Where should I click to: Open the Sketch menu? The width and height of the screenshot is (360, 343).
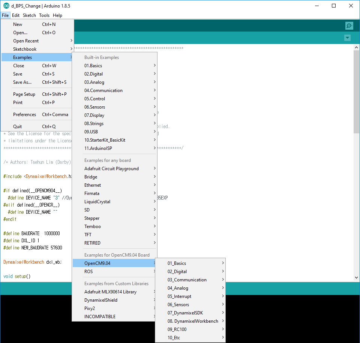[29, 15]
